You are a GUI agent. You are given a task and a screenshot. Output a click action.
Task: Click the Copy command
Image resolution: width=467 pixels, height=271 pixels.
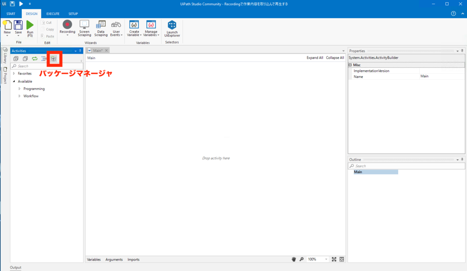(47, 30)
